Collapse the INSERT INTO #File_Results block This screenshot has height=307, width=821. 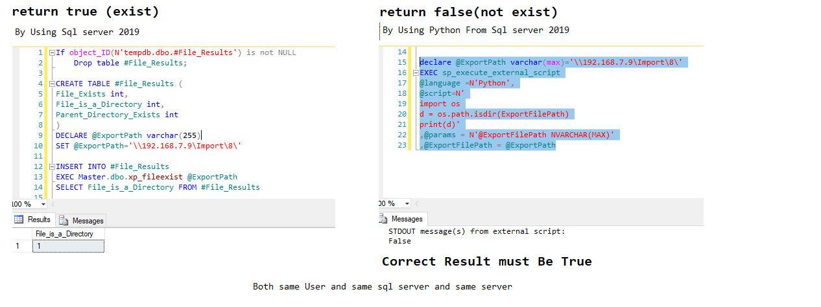[x=52, y=166]
